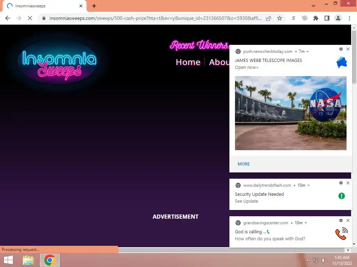Click JAMES WEBB TELESCOPE IMAGES title
Viewport: 357px width, 267px height.
268,60
